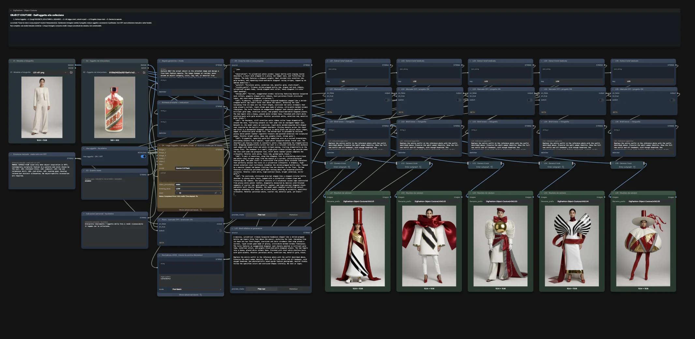Collapse the 01 Modella e fotografia node
Image resolution: width=695 pixels, height=339 pixels.
(11, 61)
